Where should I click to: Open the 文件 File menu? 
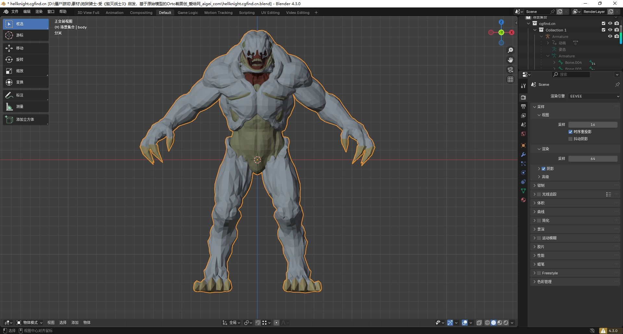pyautogui.click(x=15, y=12)
